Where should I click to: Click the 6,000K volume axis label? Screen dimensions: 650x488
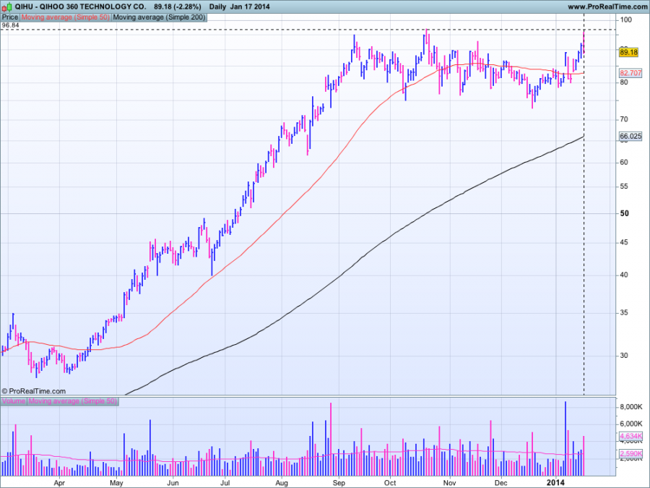coord(631,424)
